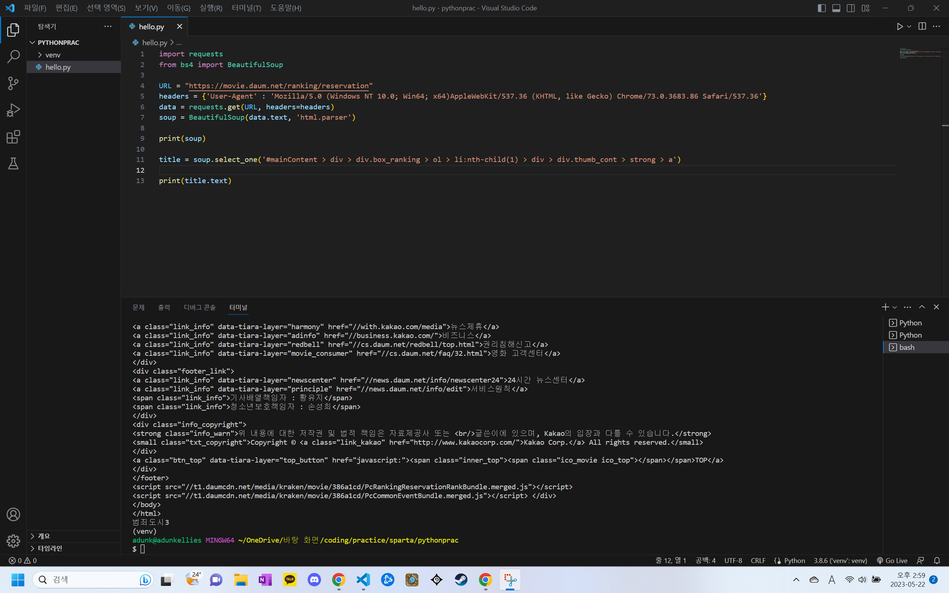Open the 도움말(H) menu
The height and width of the screenshot is (593, 949).
click(286, 8)
